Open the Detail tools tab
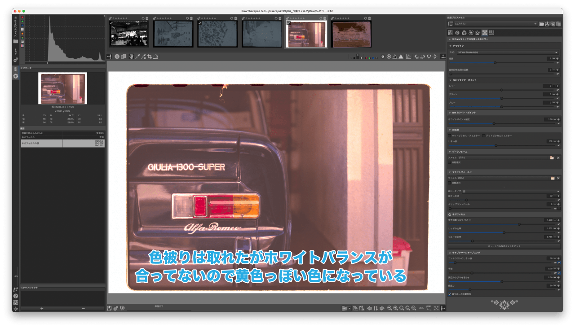Viewport: 575px width, 328px height. (x=457, y=32)
